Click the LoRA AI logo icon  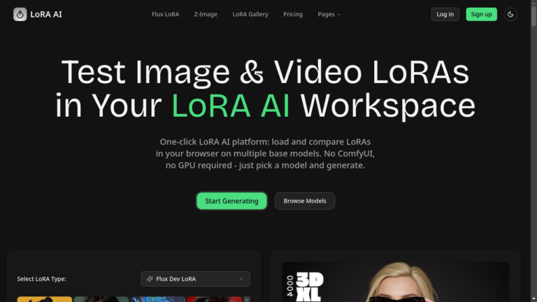[x=20, y=15]
